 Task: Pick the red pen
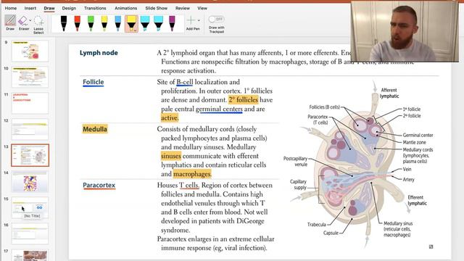point(78,23)
